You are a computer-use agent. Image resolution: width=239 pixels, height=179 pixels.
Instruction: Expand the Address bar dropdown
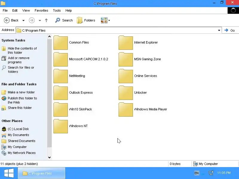(x=219, y=30)
